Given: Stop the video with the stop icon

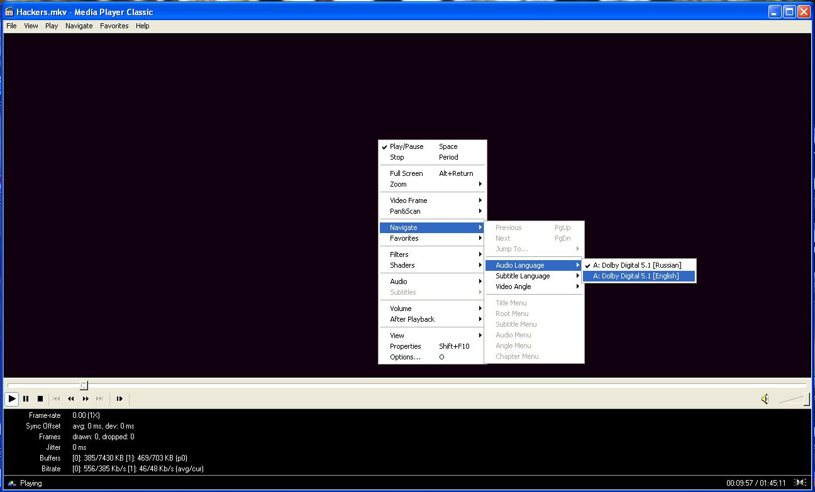Looking at the screenshot, I should pyautogui.click(x=40, y=398).
